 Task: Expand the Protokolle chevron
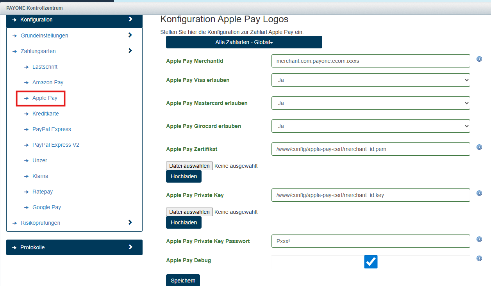coord(130,247)
